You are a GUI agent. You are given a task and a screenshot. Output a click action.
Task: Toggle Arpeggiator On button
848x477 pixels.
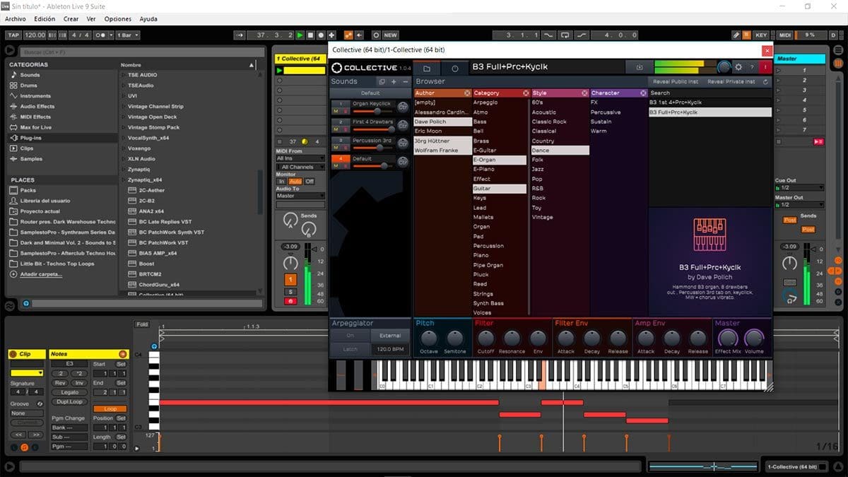pos(351,336)
